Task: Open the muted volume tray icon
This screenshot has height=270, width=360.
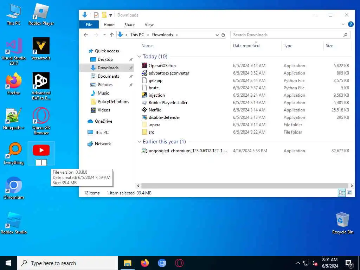Action: tap(315, 263)
